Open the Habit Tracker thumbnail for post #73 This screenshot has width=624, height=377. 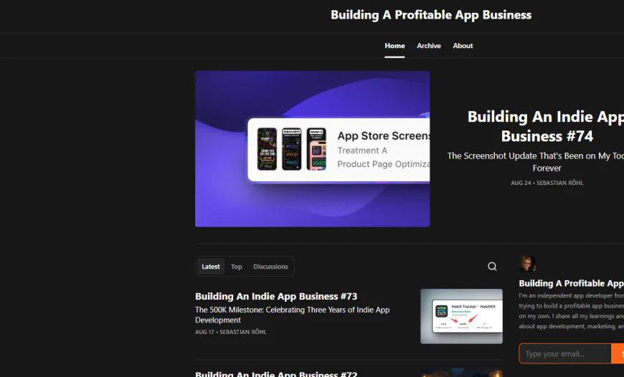pyautogui.click(x=461, y=316)
